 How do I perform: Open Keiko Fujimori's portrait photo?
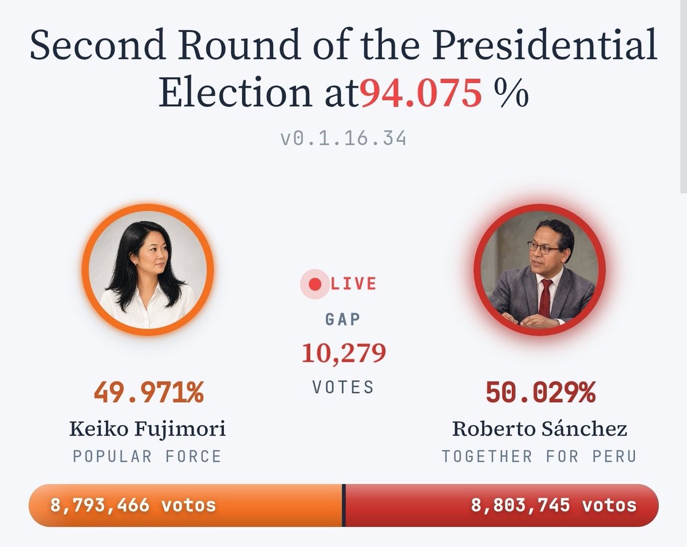click(x=148, y=270)
